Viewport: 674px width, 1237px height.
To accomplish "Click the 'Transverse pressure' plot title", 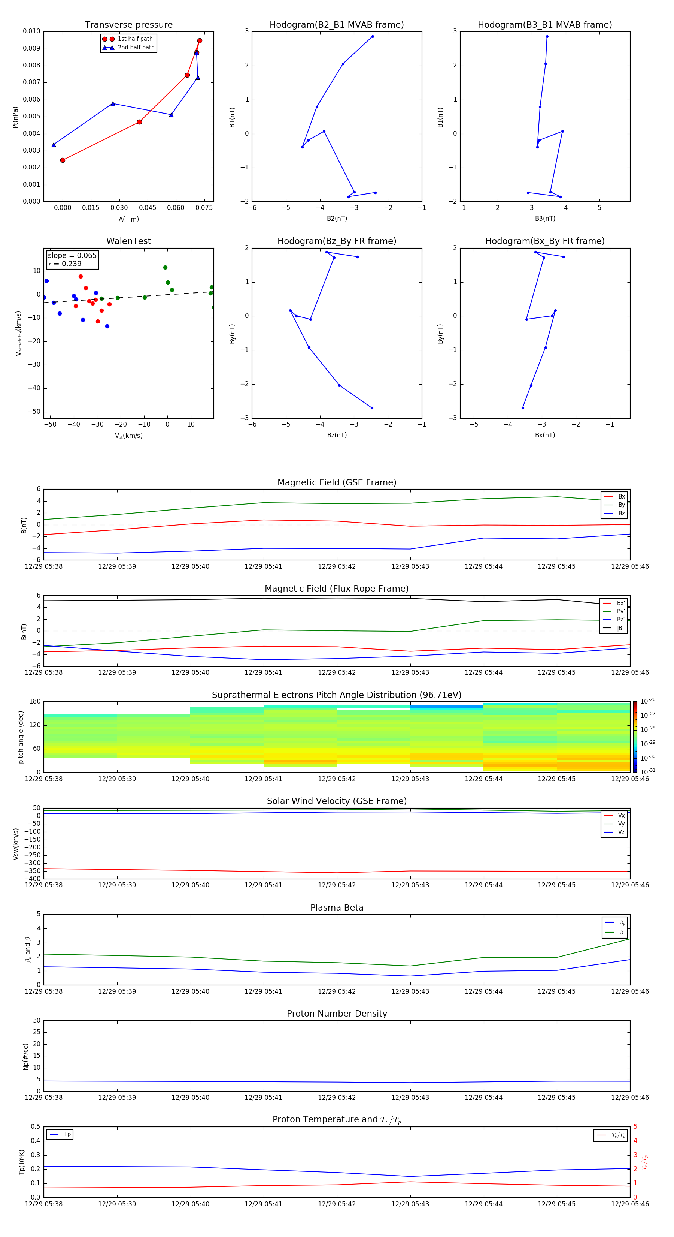I will [128, 24].
